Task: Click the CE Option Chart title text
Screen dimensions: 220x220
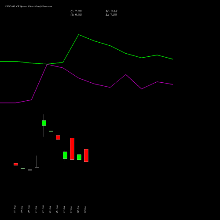Action: coord(29,7)
